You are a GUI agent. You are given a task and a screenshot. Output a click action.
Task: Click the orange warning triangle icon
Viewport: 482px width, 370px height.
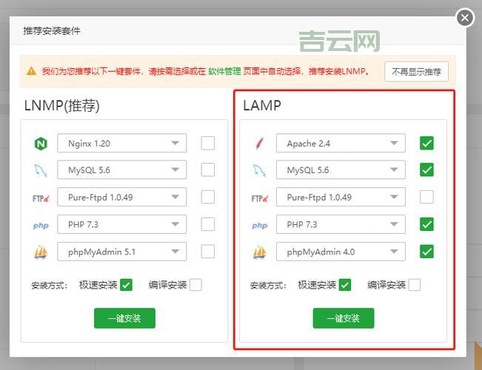click(31, 71)
